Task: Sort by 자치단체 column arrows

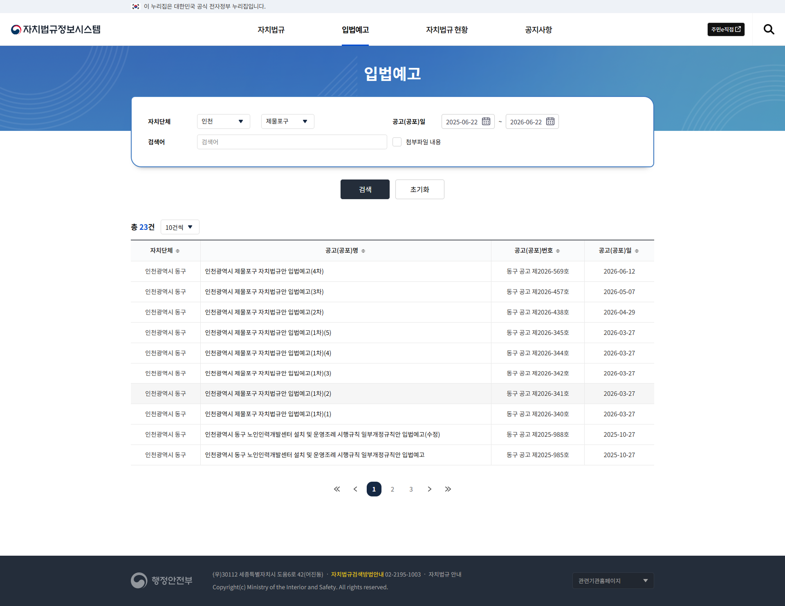Action: coord(177,251)
